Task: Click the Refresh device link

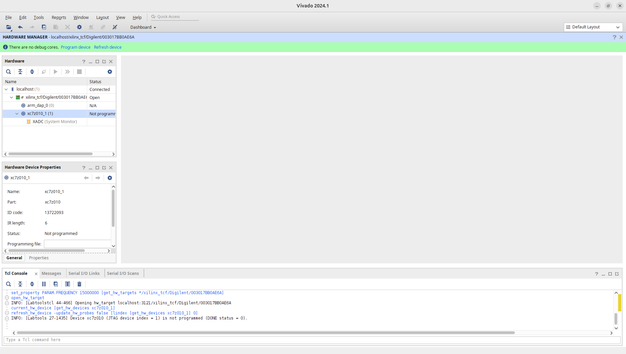Action: [x=108, y=47]
